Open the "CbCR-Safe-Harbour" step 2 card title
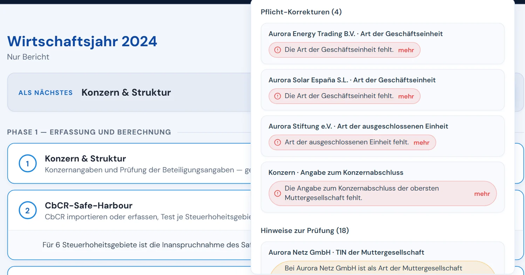This screenshot has height=275, width=525. point(89,206)
